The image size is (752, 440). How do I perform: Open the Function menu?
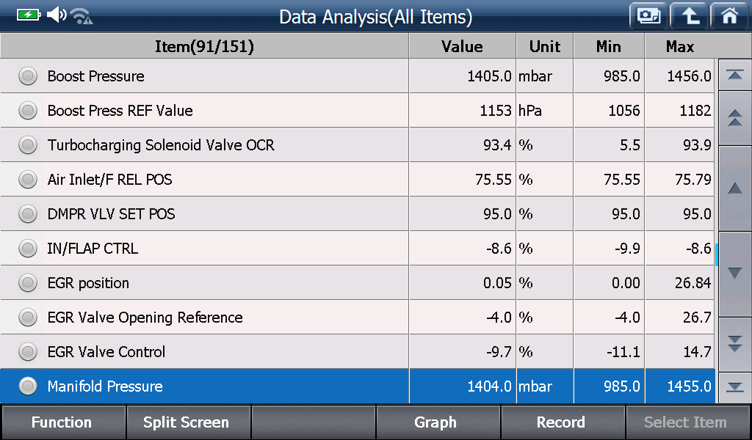point(63,422)
